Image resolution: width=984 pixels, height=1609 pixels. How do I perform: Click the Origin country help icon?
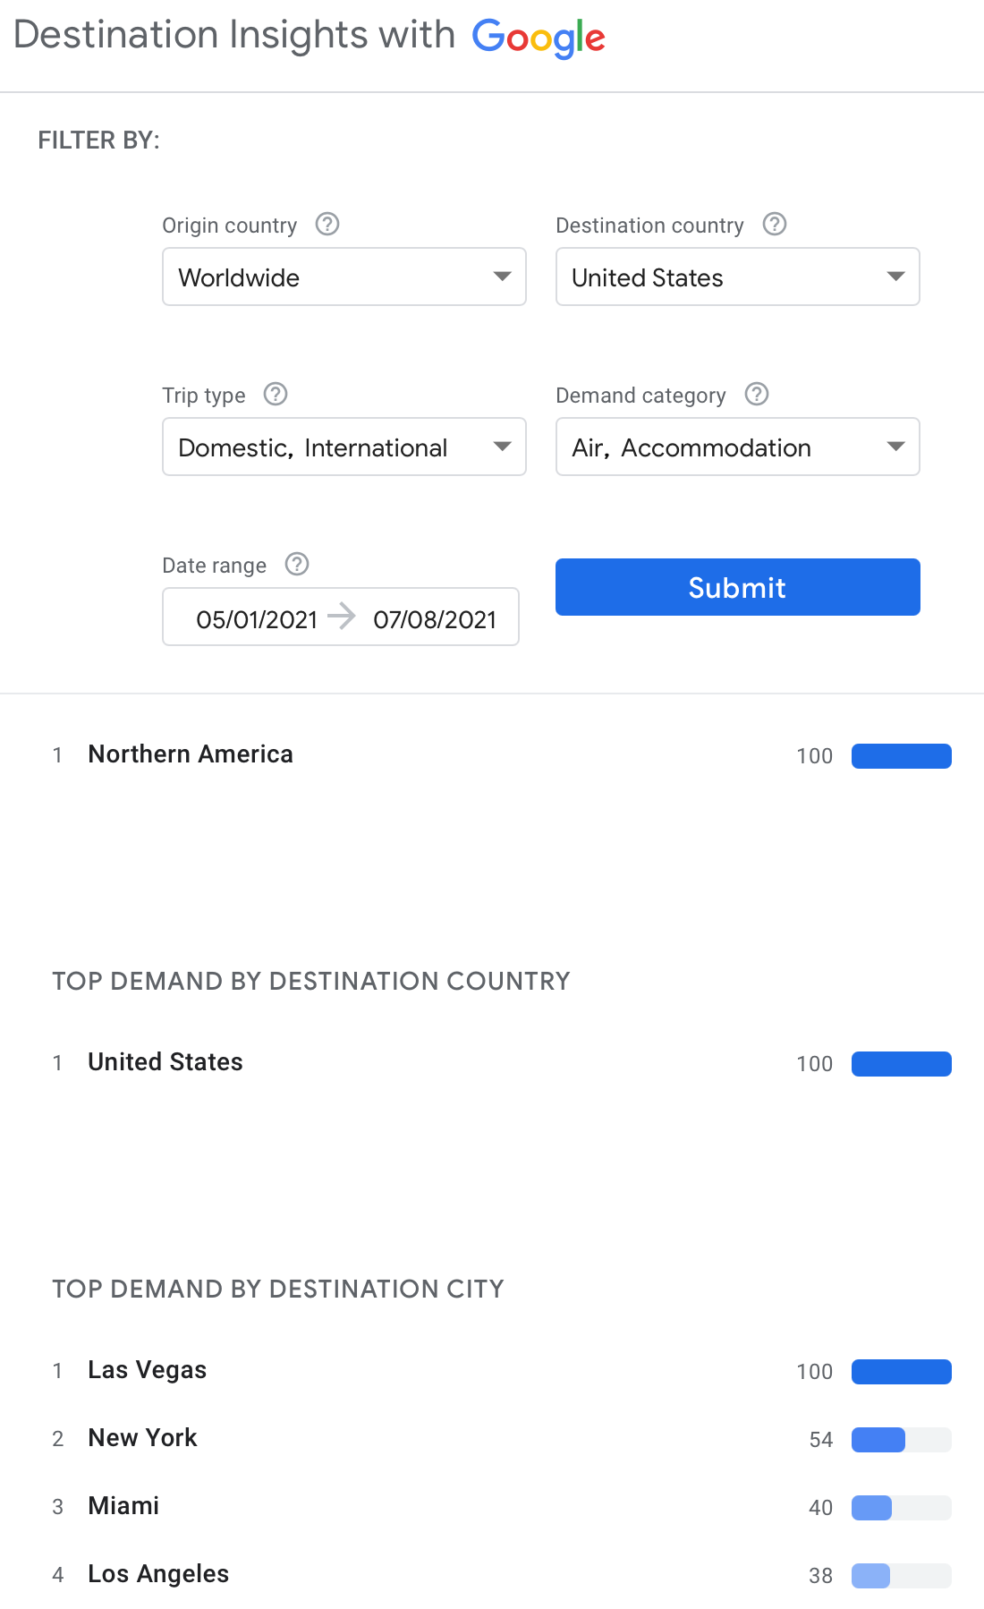pos(327,224)
